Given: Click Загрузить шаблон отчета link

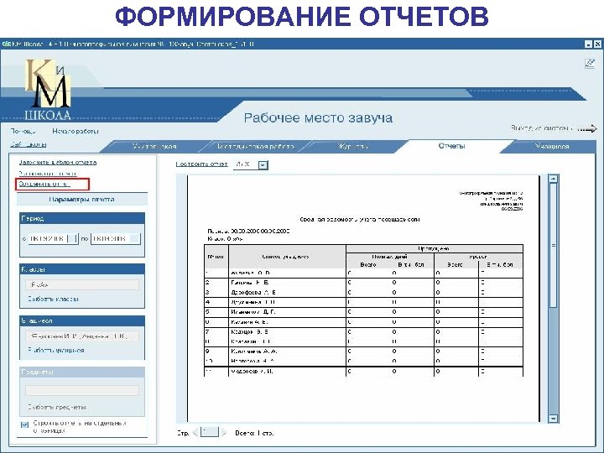Looking at the screenshot, I should coord(58,163).
